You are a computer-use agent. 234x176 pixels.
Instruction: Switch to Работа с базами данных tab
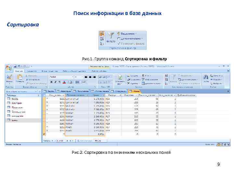(x=74, y=71)
